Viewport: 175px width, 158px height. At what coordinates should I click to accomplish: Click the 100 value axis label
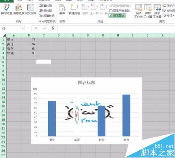pyautogui.click(x=35, y=89)
